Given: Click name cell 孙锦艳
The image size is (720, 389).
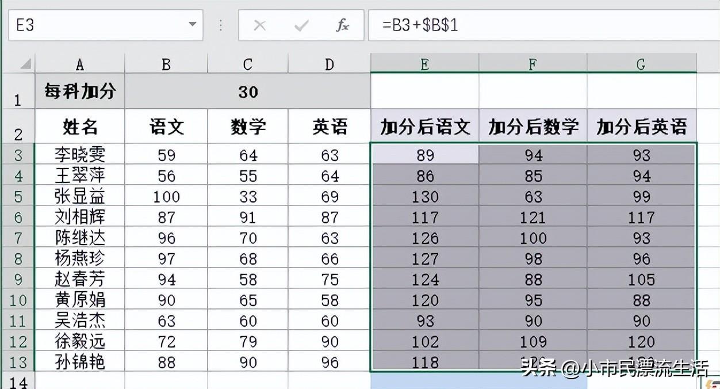Looking at the screenshot, I should (80, 362).
